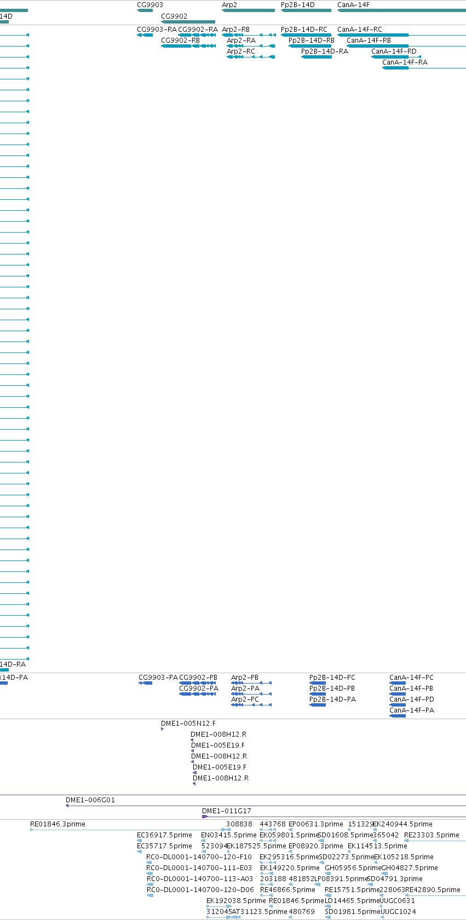
Task: Open CanA-14F-RB transcript label
Action: tap(369, 40)
